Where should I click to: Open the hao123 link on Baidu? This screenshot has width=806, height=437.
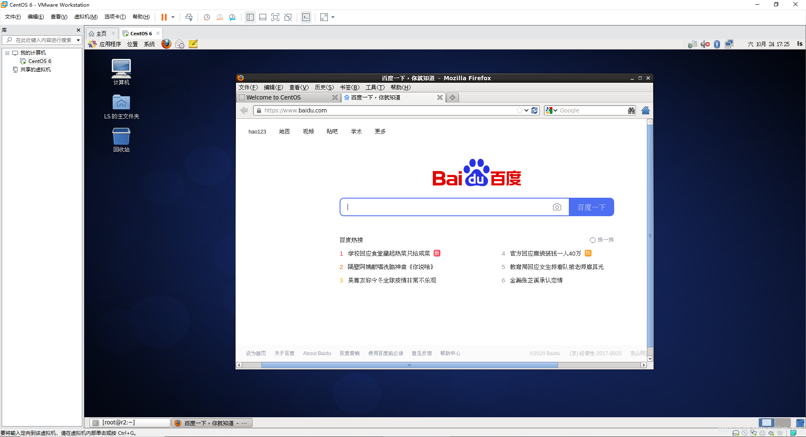[x=257, y=131]
